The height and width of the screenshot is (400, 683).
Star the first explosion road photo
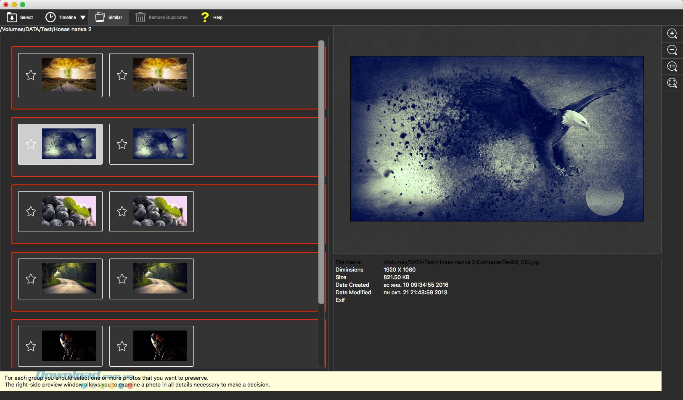coord(31,75)
